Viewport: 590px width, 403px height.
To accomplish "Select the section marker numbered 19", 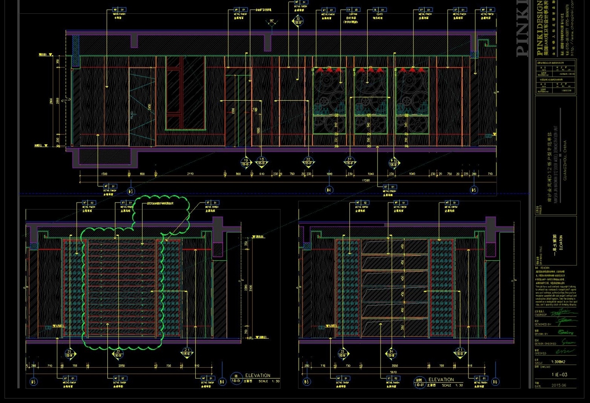I will (246, 162).
